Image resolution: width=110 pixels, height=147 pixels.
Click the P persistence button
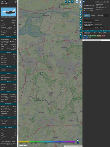(81, 28)
